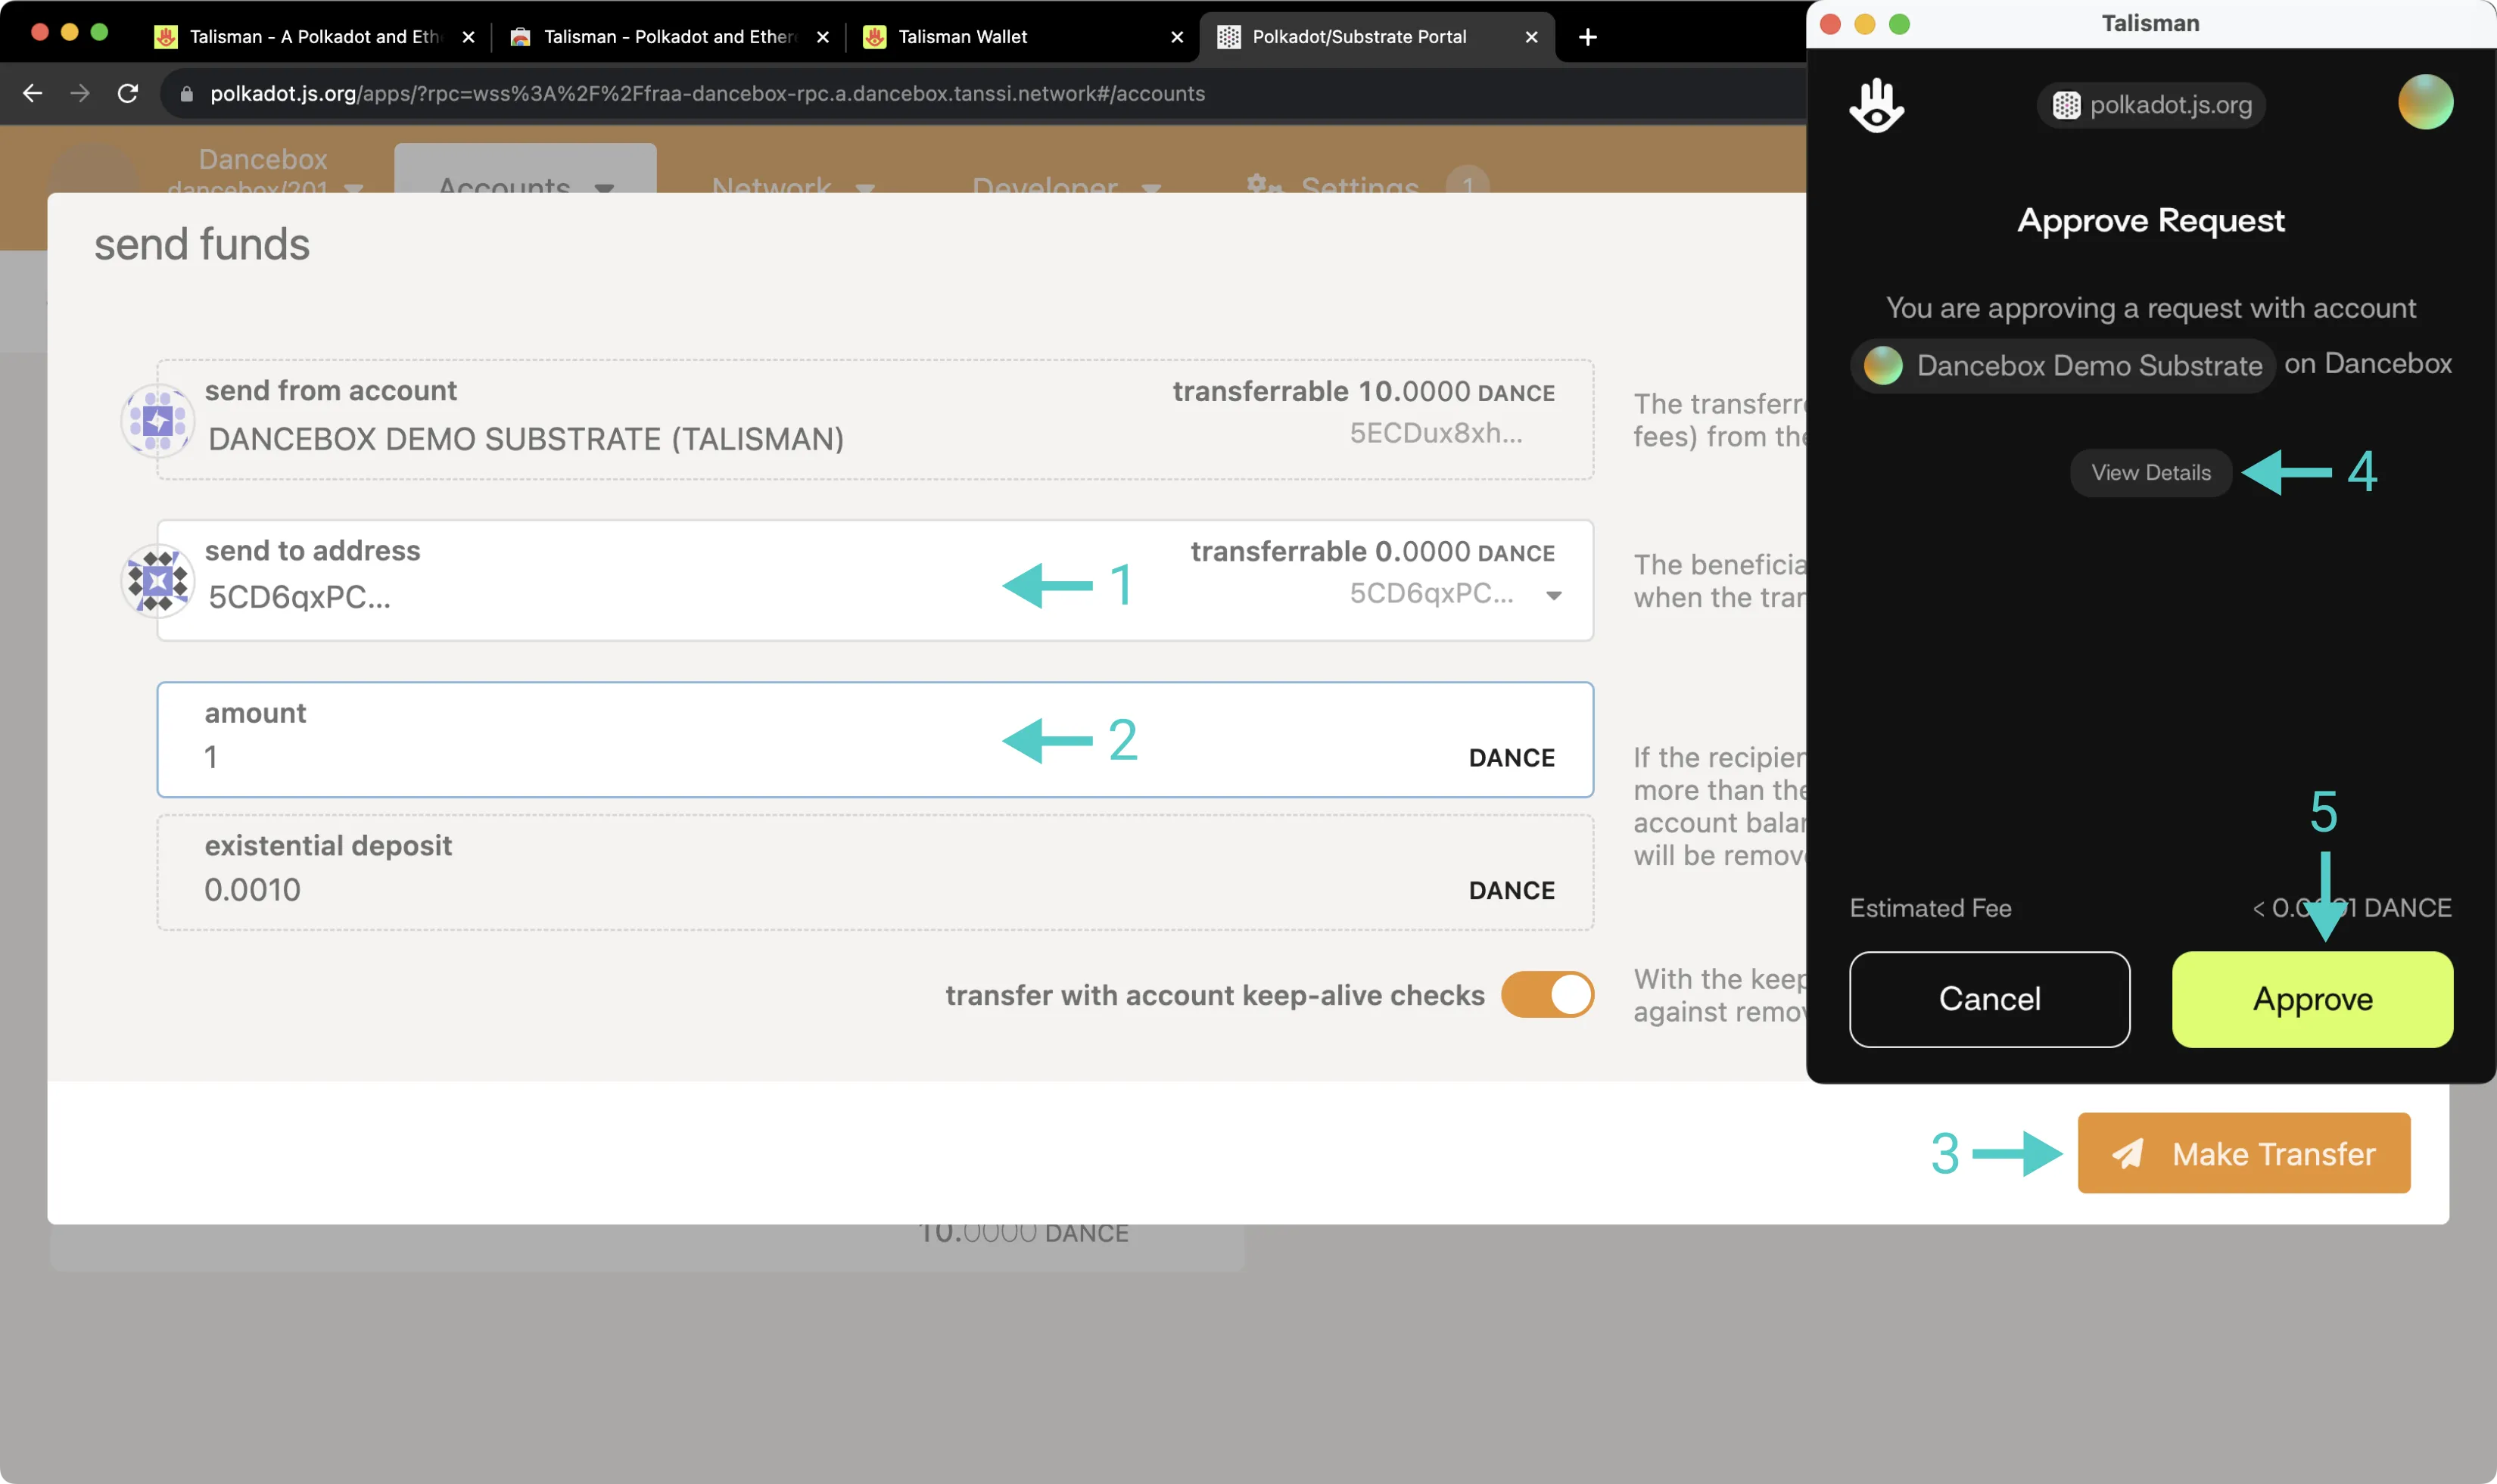This screenshot has width=2497, height=1484.
Task: Open a new browser tab
Action: (1587, 37)
